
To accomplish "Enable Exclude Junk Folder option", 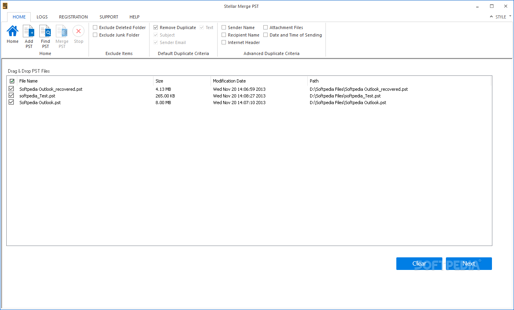I will point(95,35).
